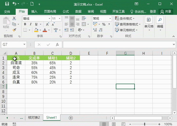Open the insert function fx dialog
Viewport: 177px width, 126px height.
click(x=57, y=45)
